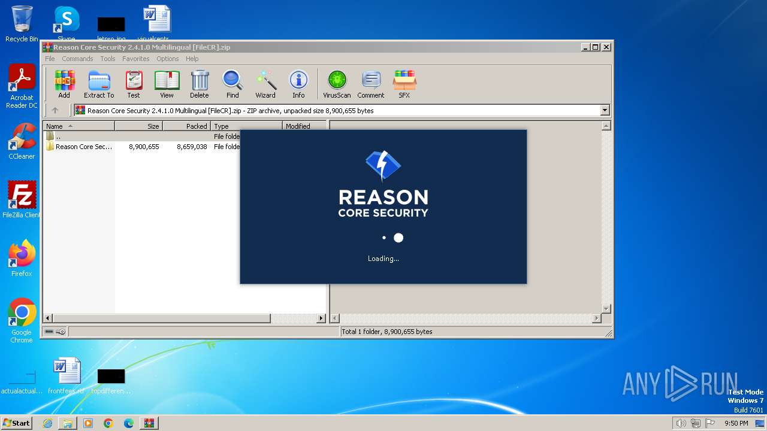Open the Help menu
The width and height of the screenshot is (767, 431).
click(192, 59)
